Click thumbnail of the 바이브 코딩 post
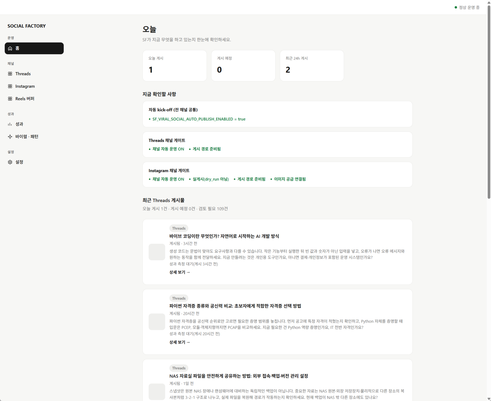The width and height of the screenshot is (491, 401). (157, 252)
